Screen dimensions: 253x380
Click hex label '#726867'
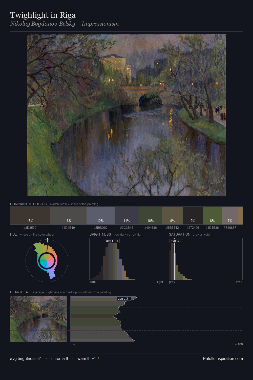[x=230, y=227]
